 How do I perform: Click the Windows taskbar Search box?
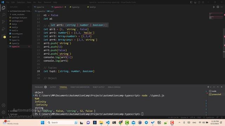62,122
